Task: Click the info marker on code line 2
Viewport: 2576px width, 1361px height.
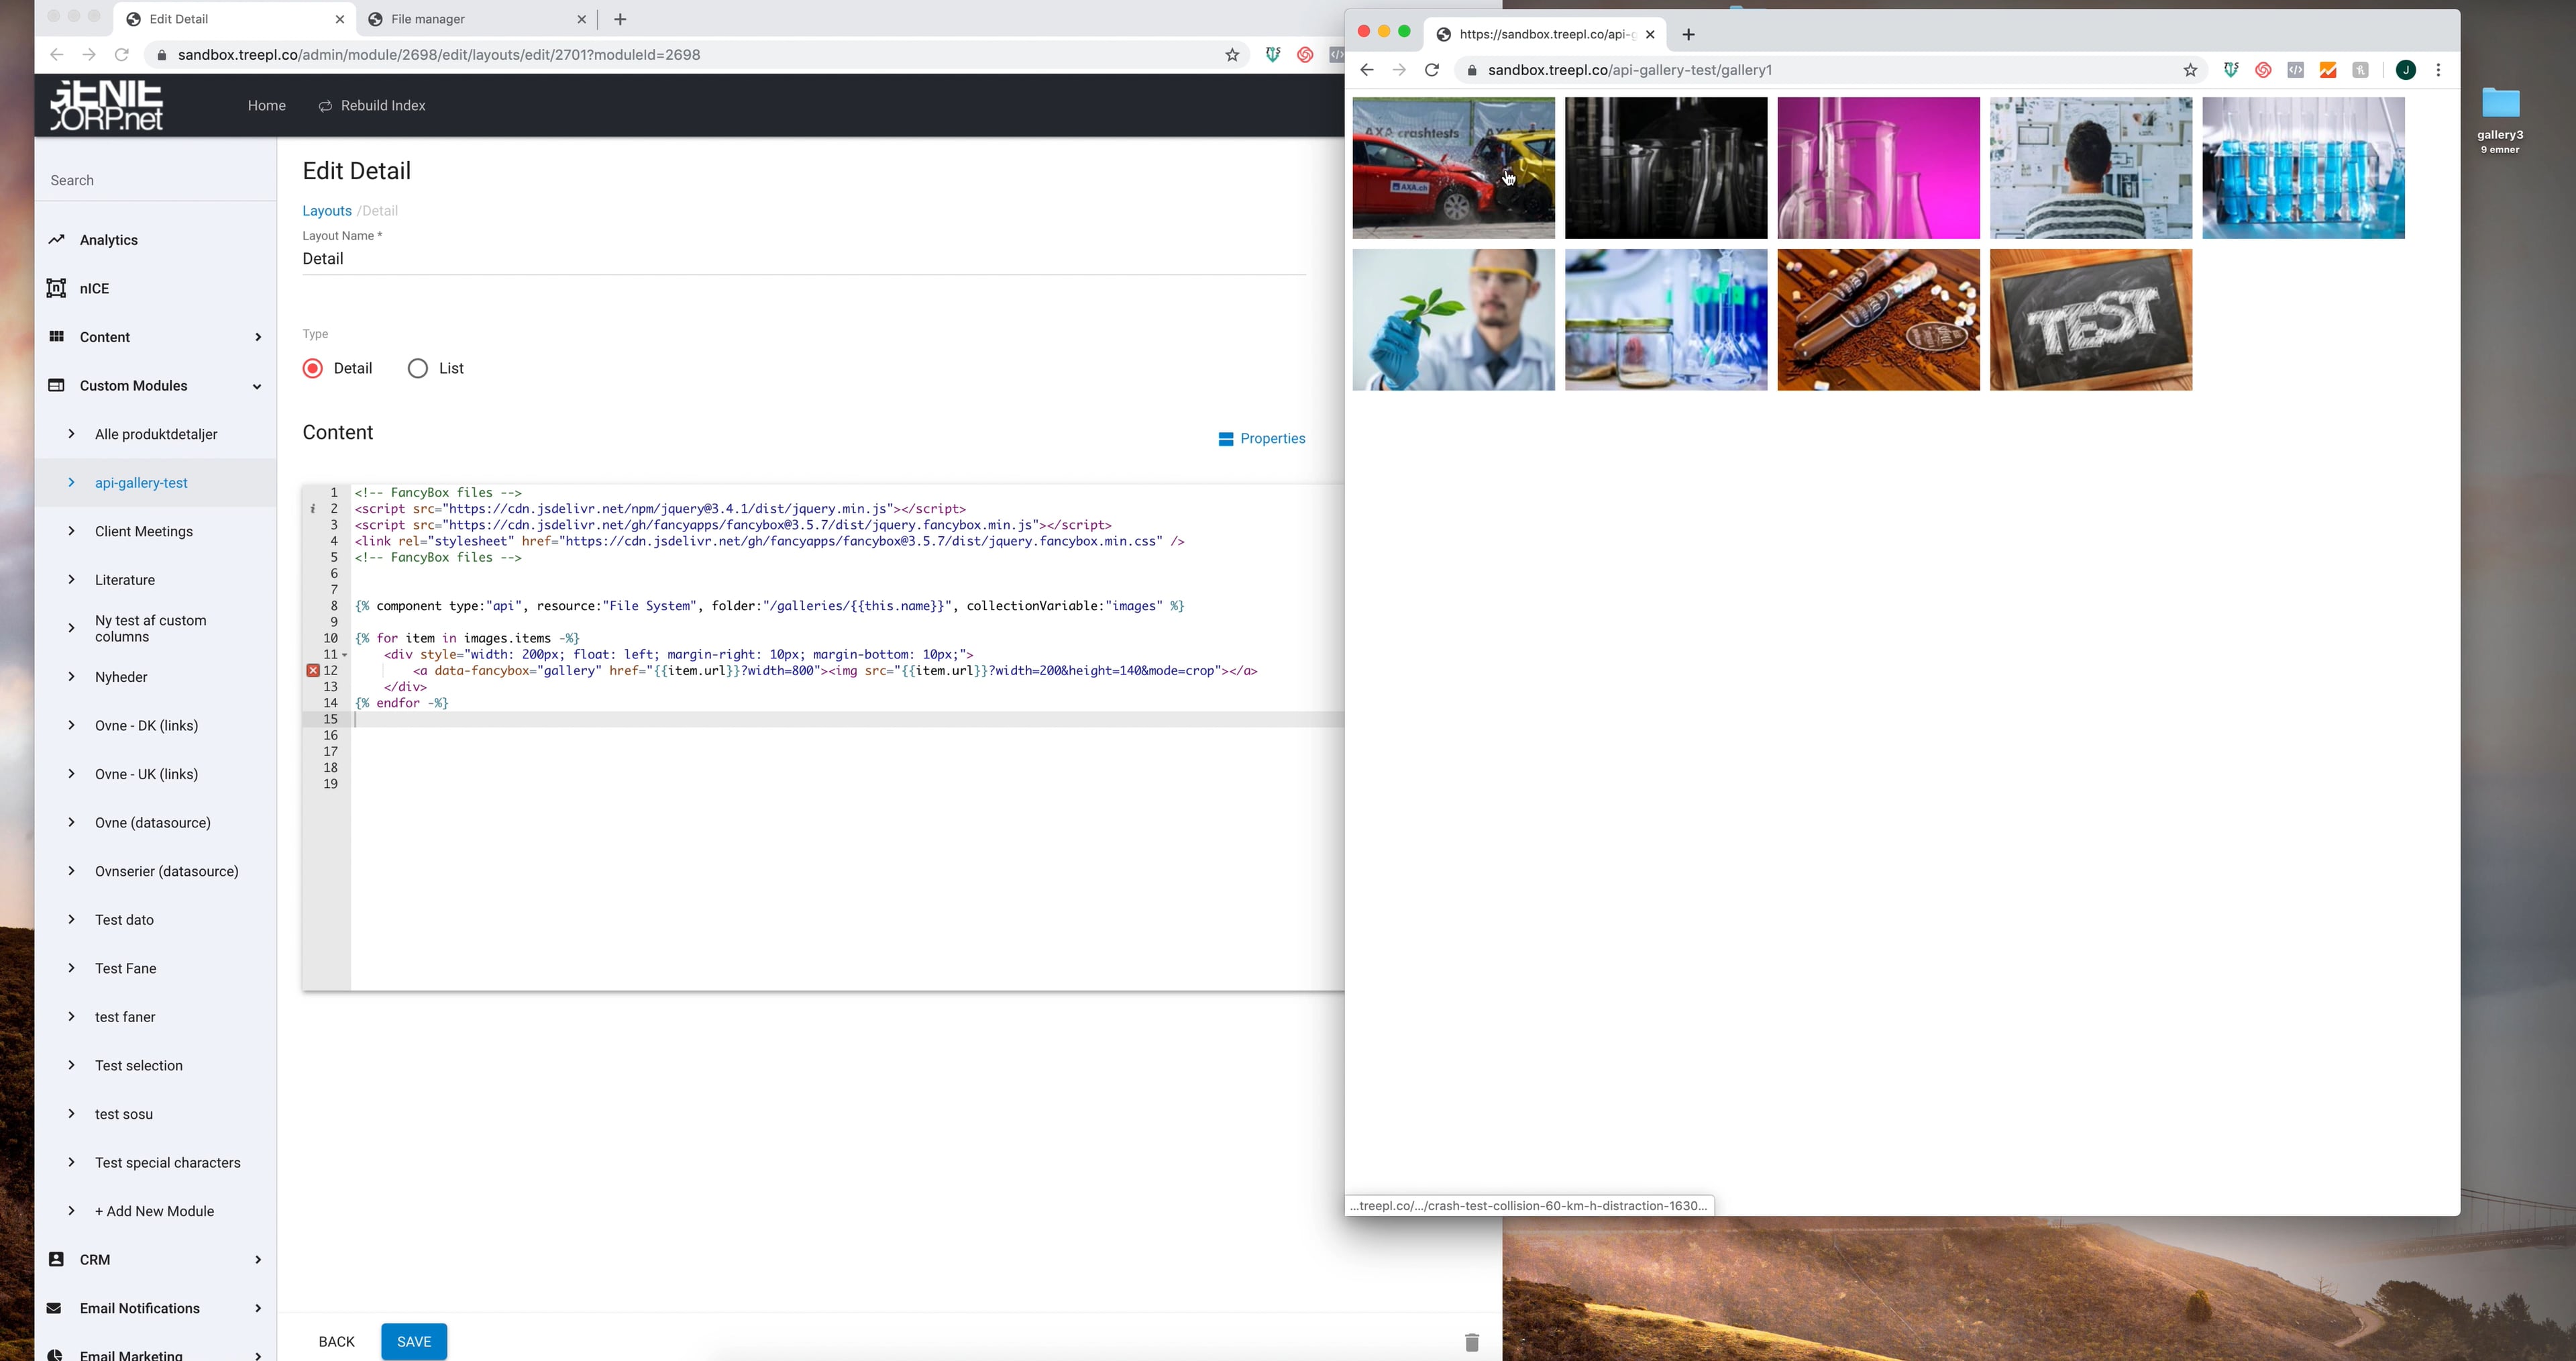Action: coord(313,509)
